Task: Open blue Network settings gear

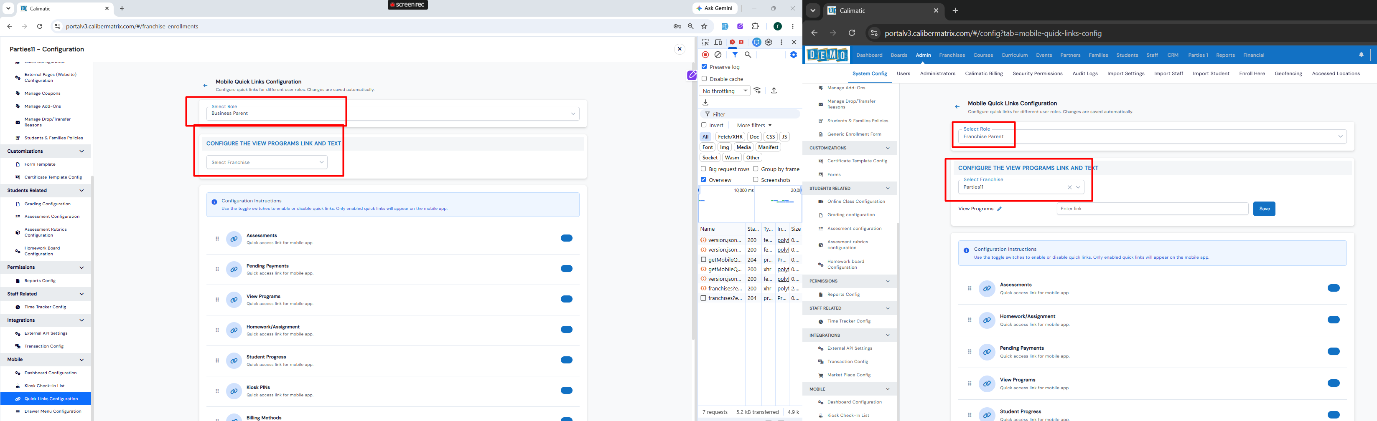Action: (793, 54)
